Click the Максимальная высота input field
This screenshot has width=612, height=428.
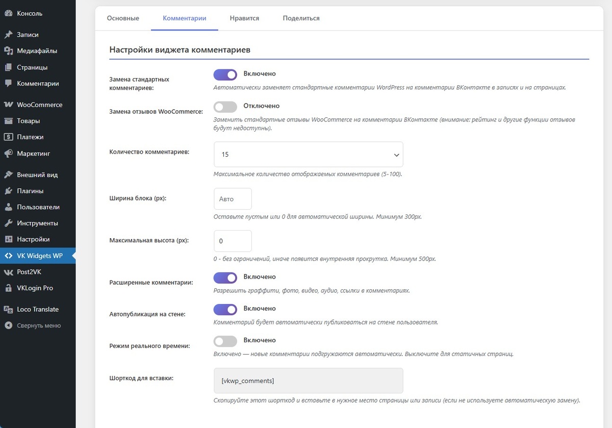pos(233,241)
